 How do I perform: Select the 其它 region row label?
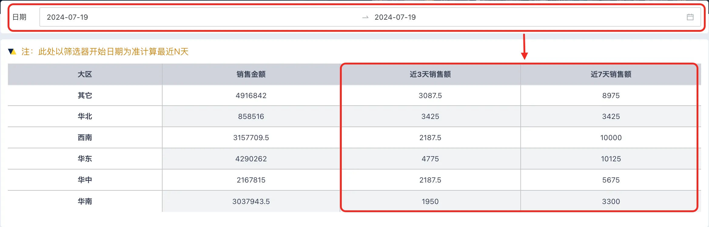click(x=85, y=96)
